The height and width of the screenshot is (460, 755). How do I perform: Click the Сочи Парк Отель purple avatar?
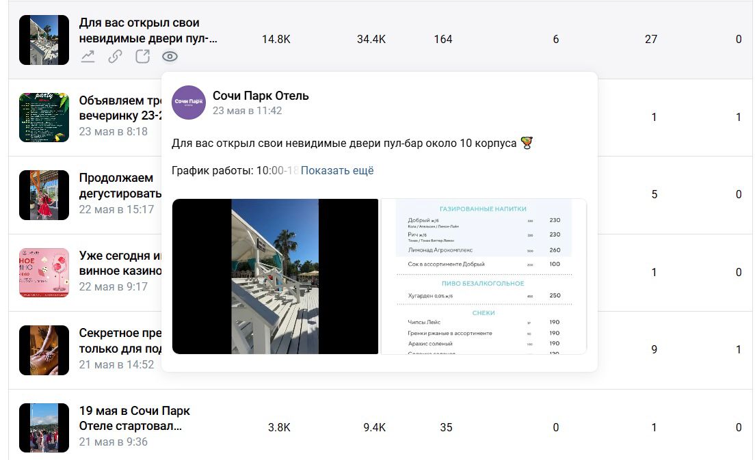(189, 103)
